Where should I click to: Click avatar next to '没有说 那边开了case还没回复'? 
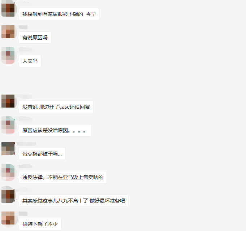[x=9, y=101]
